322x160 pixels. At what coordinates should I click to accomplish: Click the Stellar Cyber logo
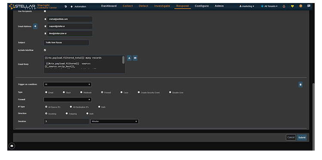pos(23,6)
